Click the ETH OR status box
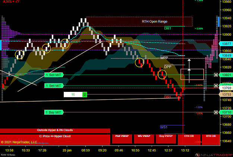The height and width of the screenshot is (157, 233). point(189,140)
